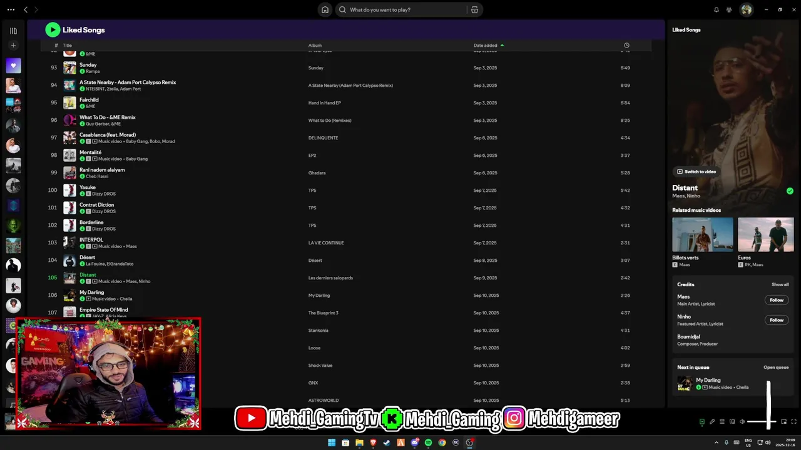
Task: Open queue from Next in queue
Action: (x=776, y=367)
